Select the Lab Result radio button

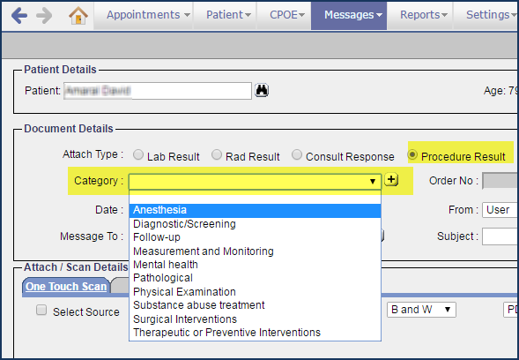click(138, 154)
